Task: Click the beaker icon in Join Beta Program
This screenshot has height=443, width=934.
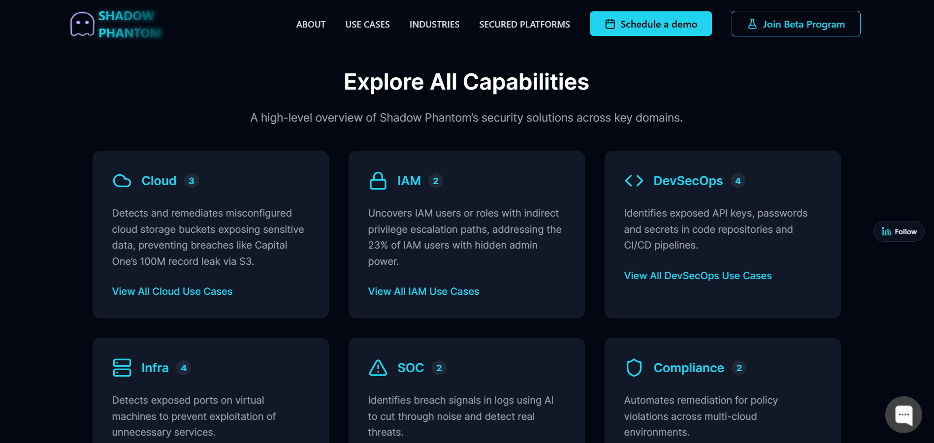Action: click(752, 23)
